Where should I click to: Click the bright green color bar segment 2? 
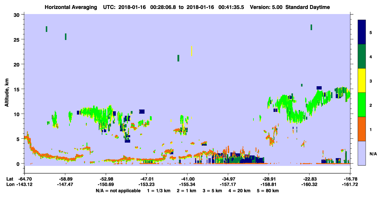click(362, 105)
